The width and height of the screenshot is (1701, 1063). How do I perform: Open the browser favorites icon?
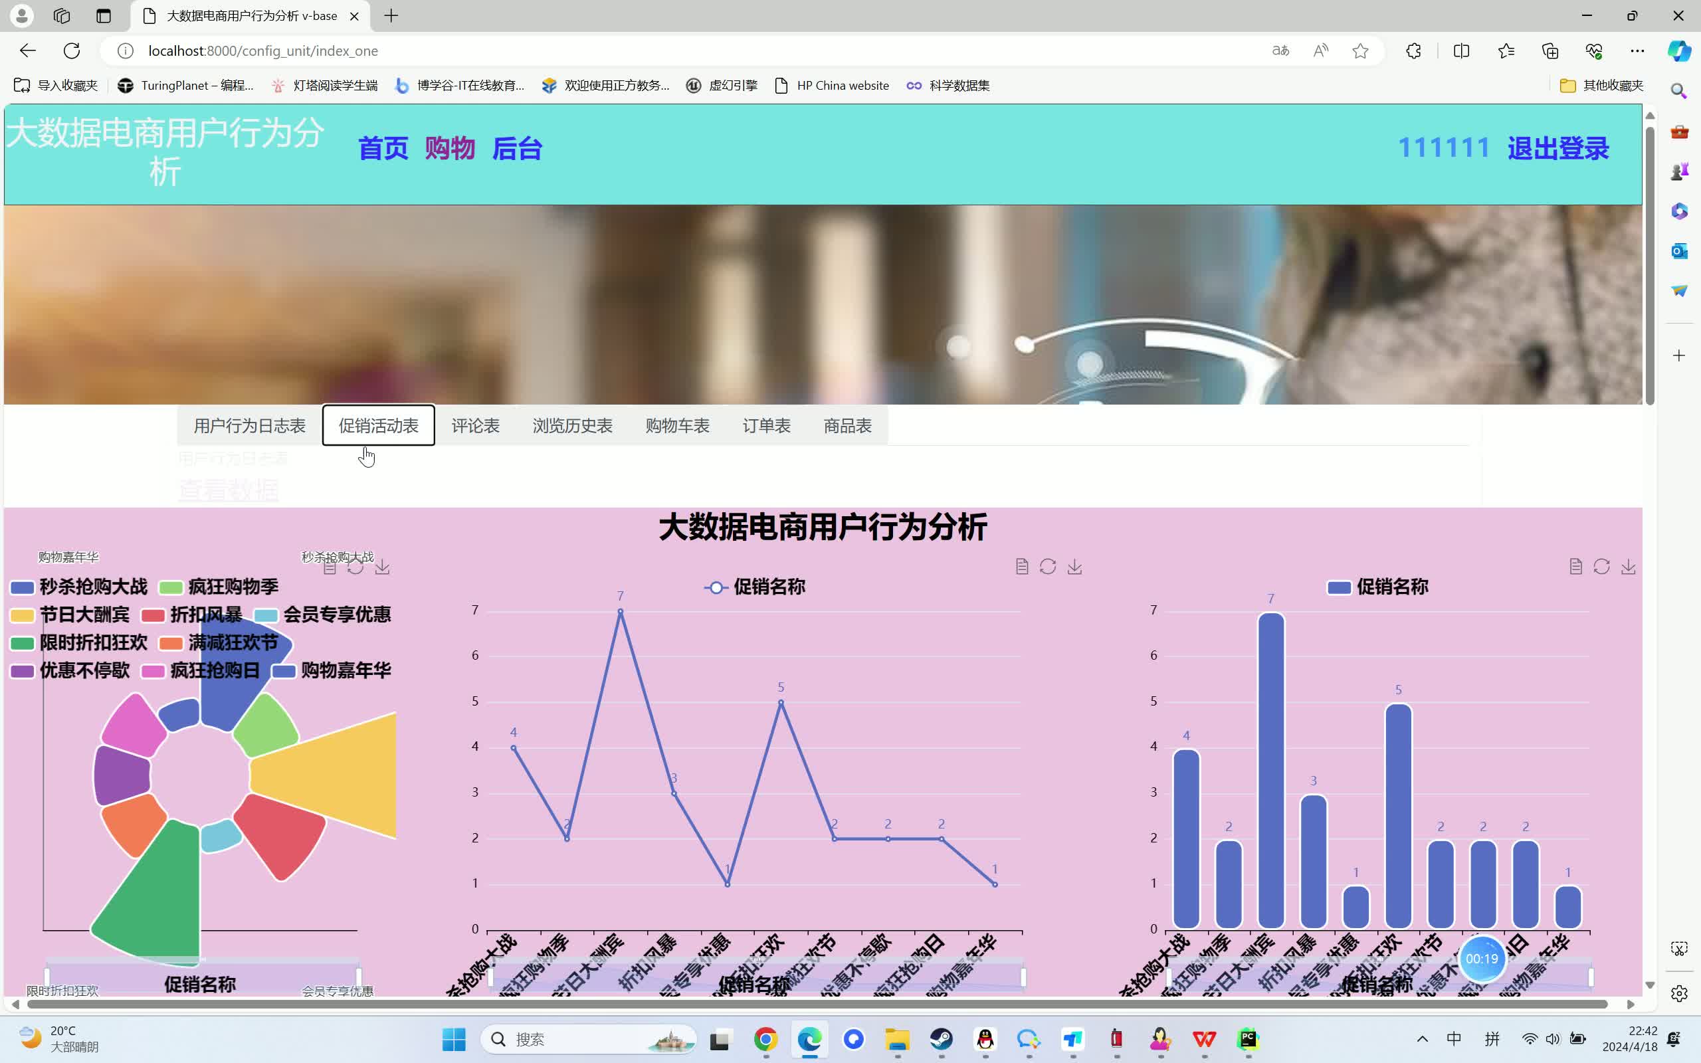(1506, 50)
